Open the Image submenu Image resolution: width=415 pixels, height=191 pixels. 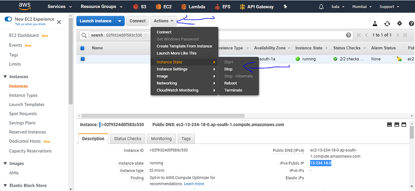pos(184,76)
